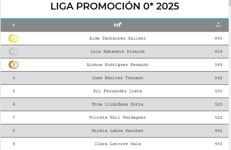Screen dimensions: 231x150
Task: Click on Clara Latorre Sala
Action: pos(117,144)
